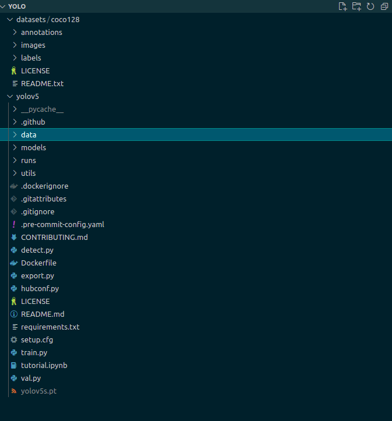Select the annotations folder name
Image resolution: width=392 pixels, height=421 pixels.
click(x=41, y=32)
